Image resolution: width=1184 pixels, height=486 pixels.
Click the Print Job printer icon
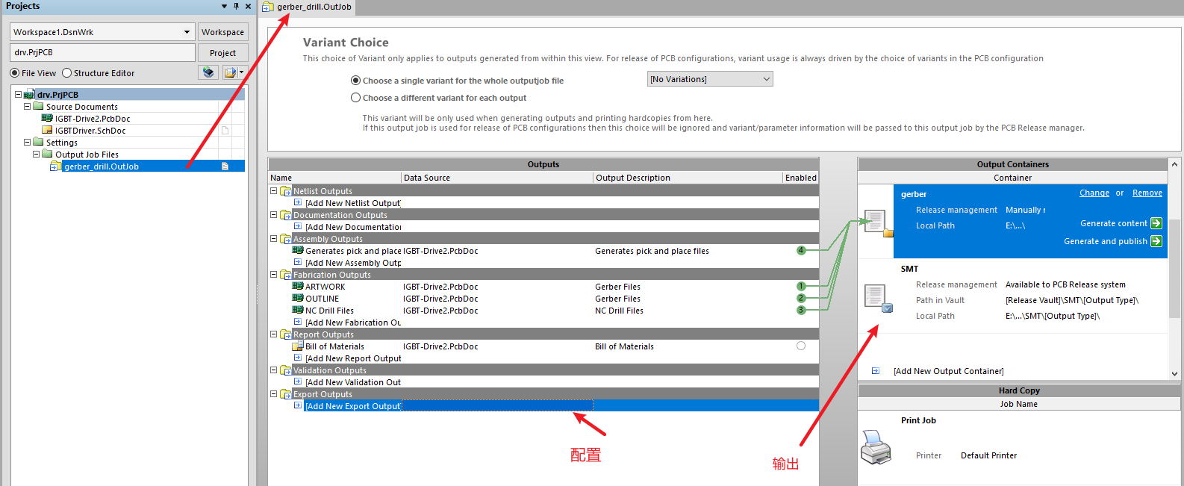876,446
